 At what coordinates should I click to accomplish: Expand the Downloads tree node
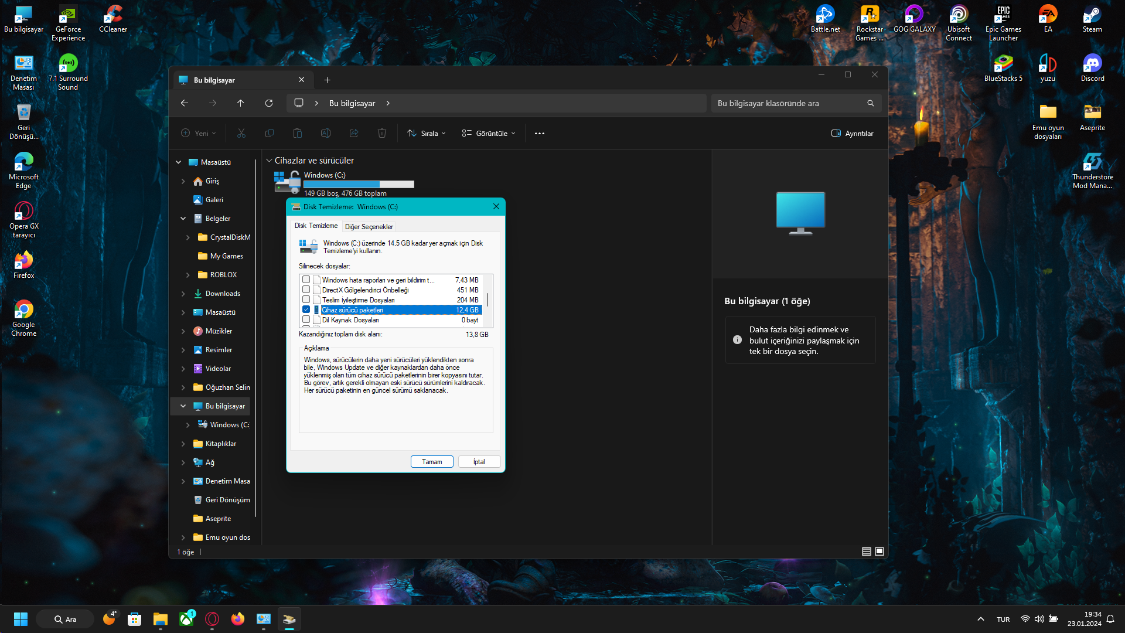(183, 294)
